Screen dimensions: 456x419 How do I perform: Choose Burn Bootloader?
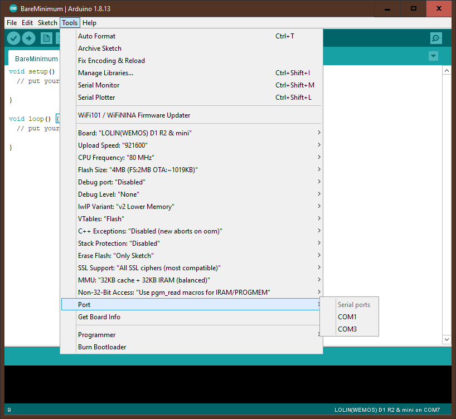click(x=191, y=347)
